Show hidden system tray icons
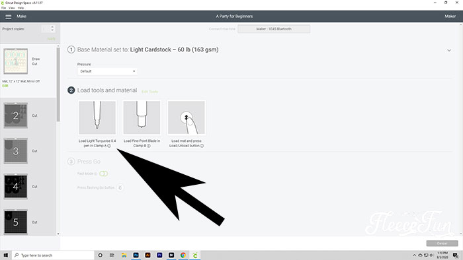 click(x=414, y=255)
